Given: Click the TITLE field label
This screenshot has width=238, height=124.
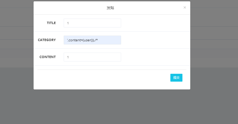Looking at the screenshot, I should tap(51, 23).
